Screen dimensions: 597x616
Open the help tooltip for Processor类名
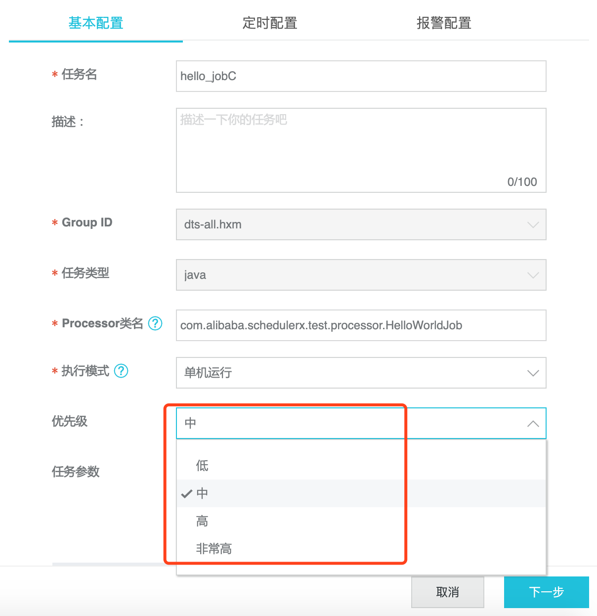(155, 324)
